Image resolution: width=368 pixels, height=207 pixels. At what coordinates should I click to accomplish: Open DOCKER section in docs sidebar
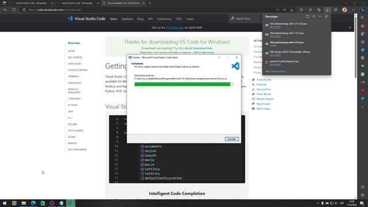click(72, 124)
